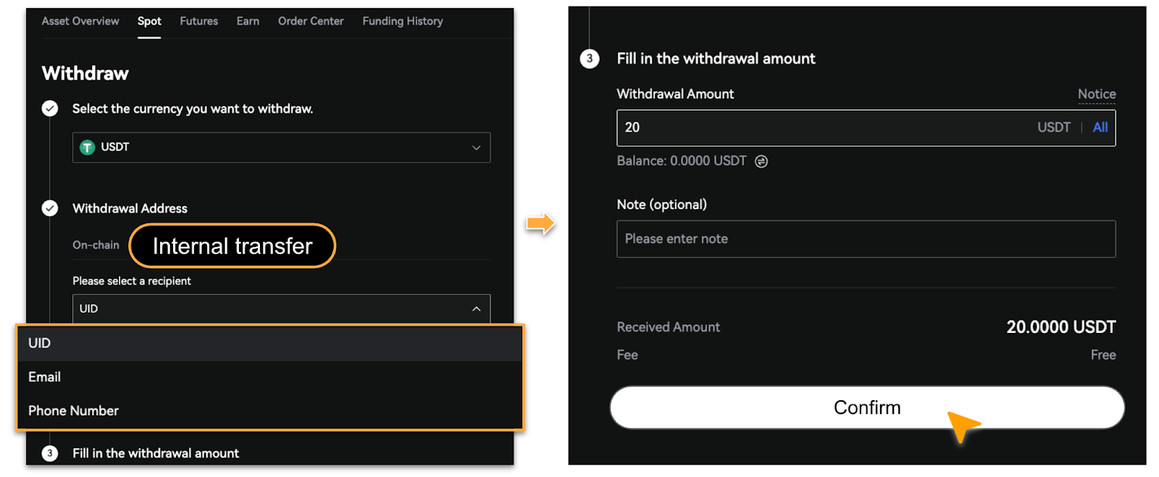Click the balance transfer swap icon
The height and width of the screenshot is (477, 1159).
click(761, 161)
